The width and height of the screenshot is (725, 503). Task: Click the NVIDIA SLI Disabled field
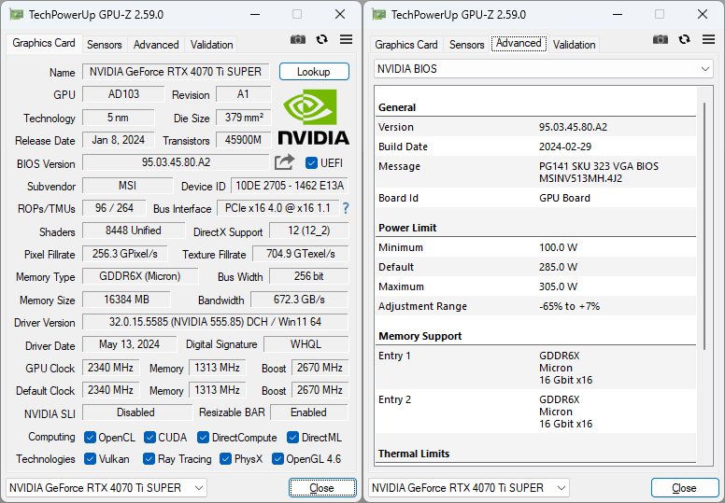136,412
